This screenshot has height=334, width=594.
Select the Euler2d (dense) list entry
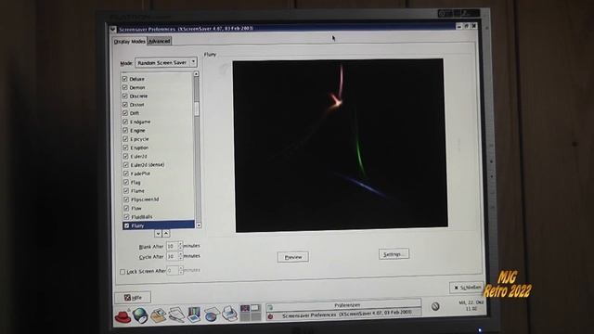(148, 165)
